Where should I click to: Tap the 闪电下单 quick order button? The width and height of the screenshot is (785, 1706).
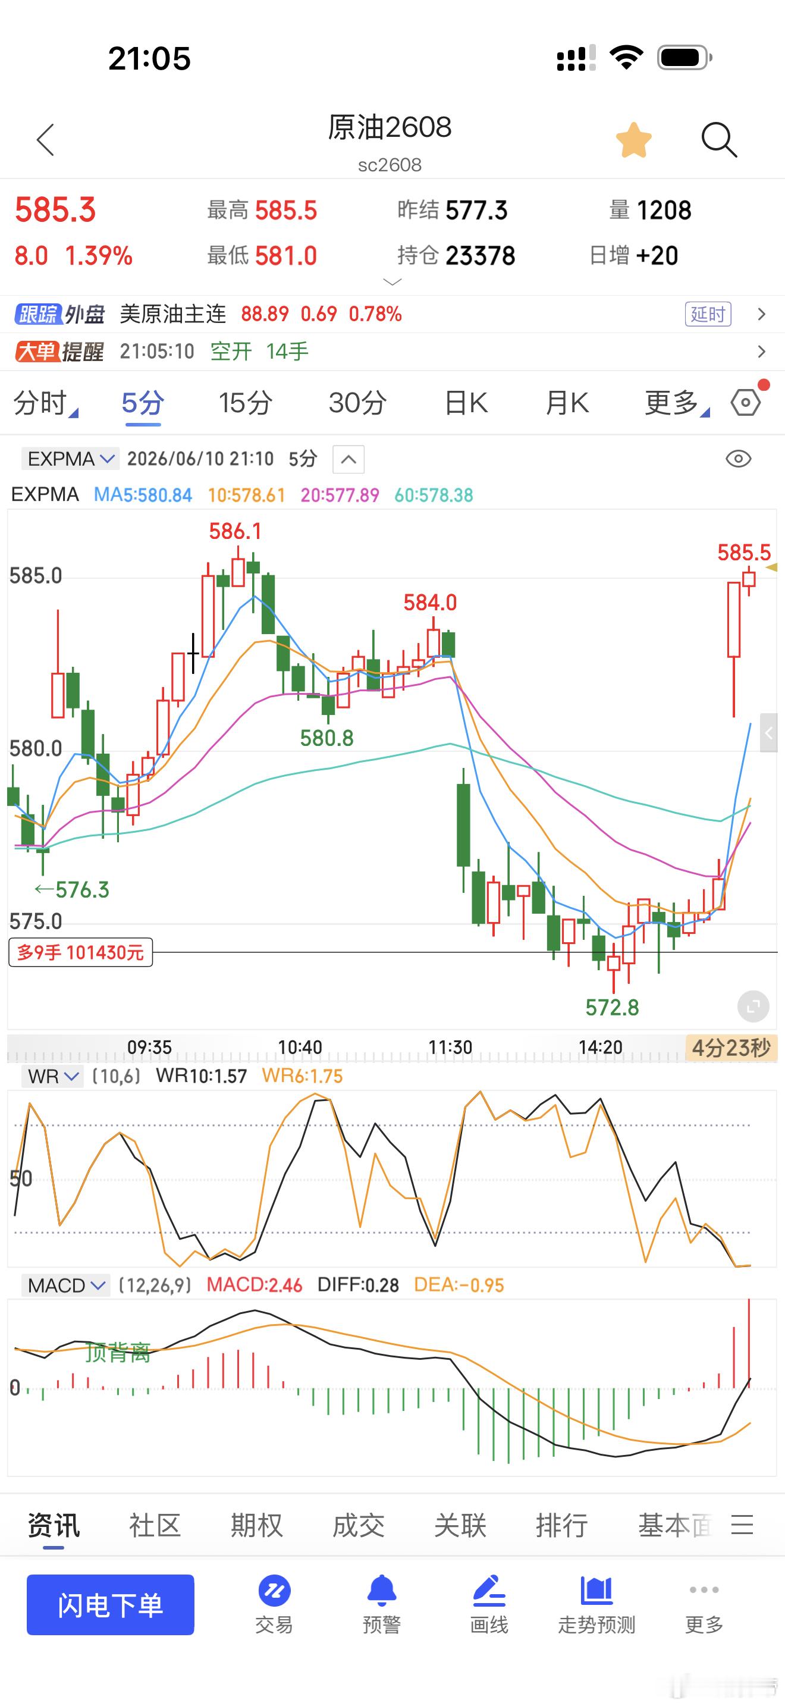(111, 1605)
